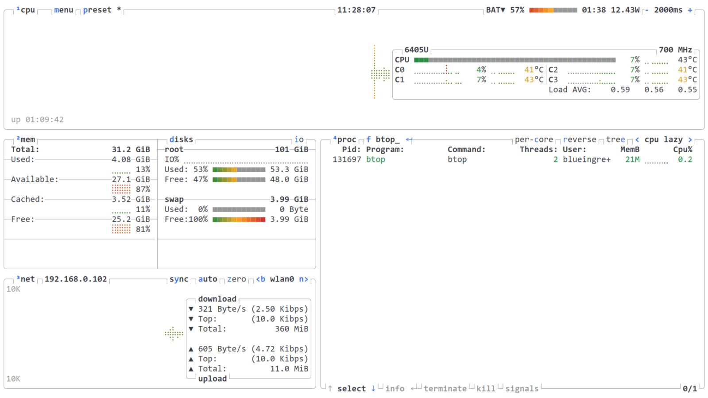Switch to previous network interface
Screen dimensions: 708x398
[x=260, y=279]
